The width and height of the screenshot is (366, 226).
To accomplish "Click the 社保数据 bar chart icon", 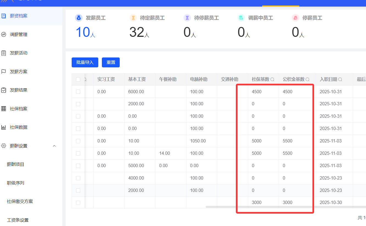I will (4, 127).
